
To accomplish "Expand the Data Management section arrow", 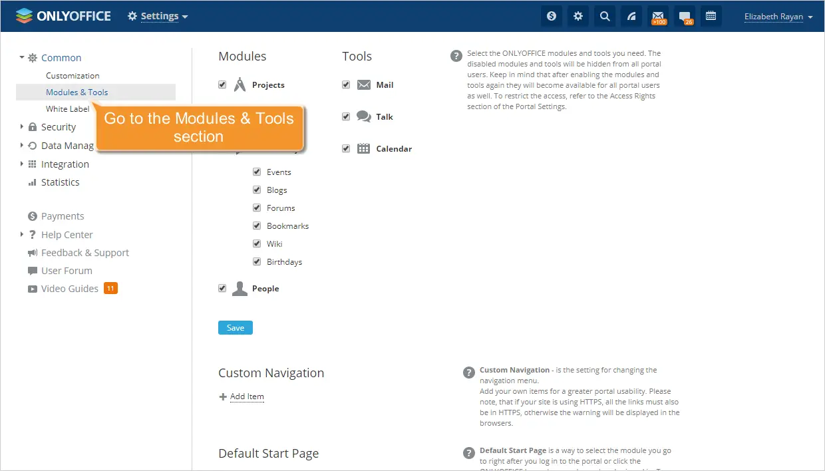I will (22, 145).
